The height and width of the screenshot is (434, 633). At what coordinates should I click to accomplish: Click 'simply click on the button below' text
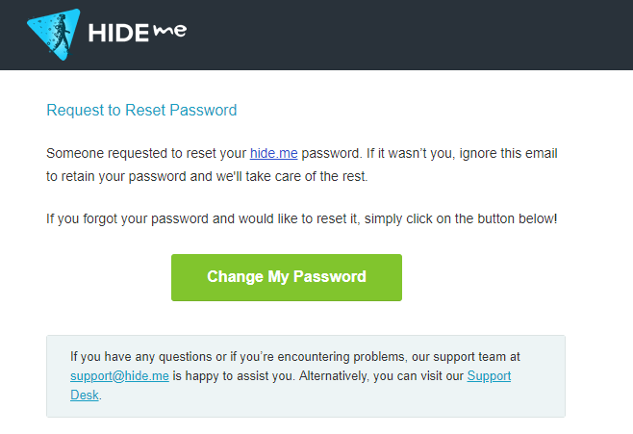(461, 218)
